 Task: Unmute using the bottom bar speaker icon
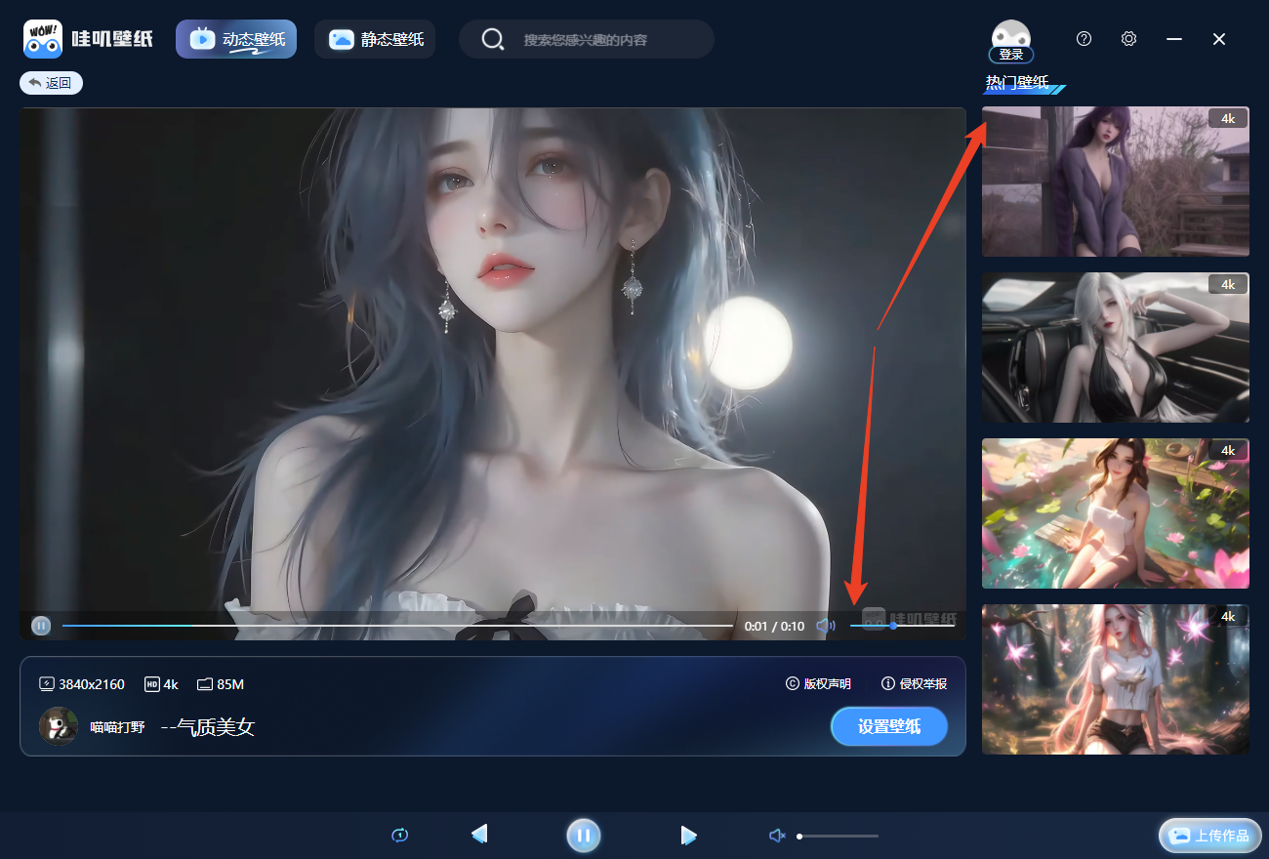[777, 836]
